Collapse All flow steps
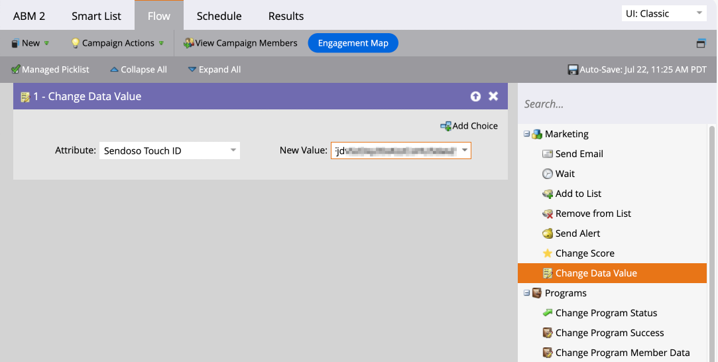This screenshot has width=718, height=362. tap(139, 70)
